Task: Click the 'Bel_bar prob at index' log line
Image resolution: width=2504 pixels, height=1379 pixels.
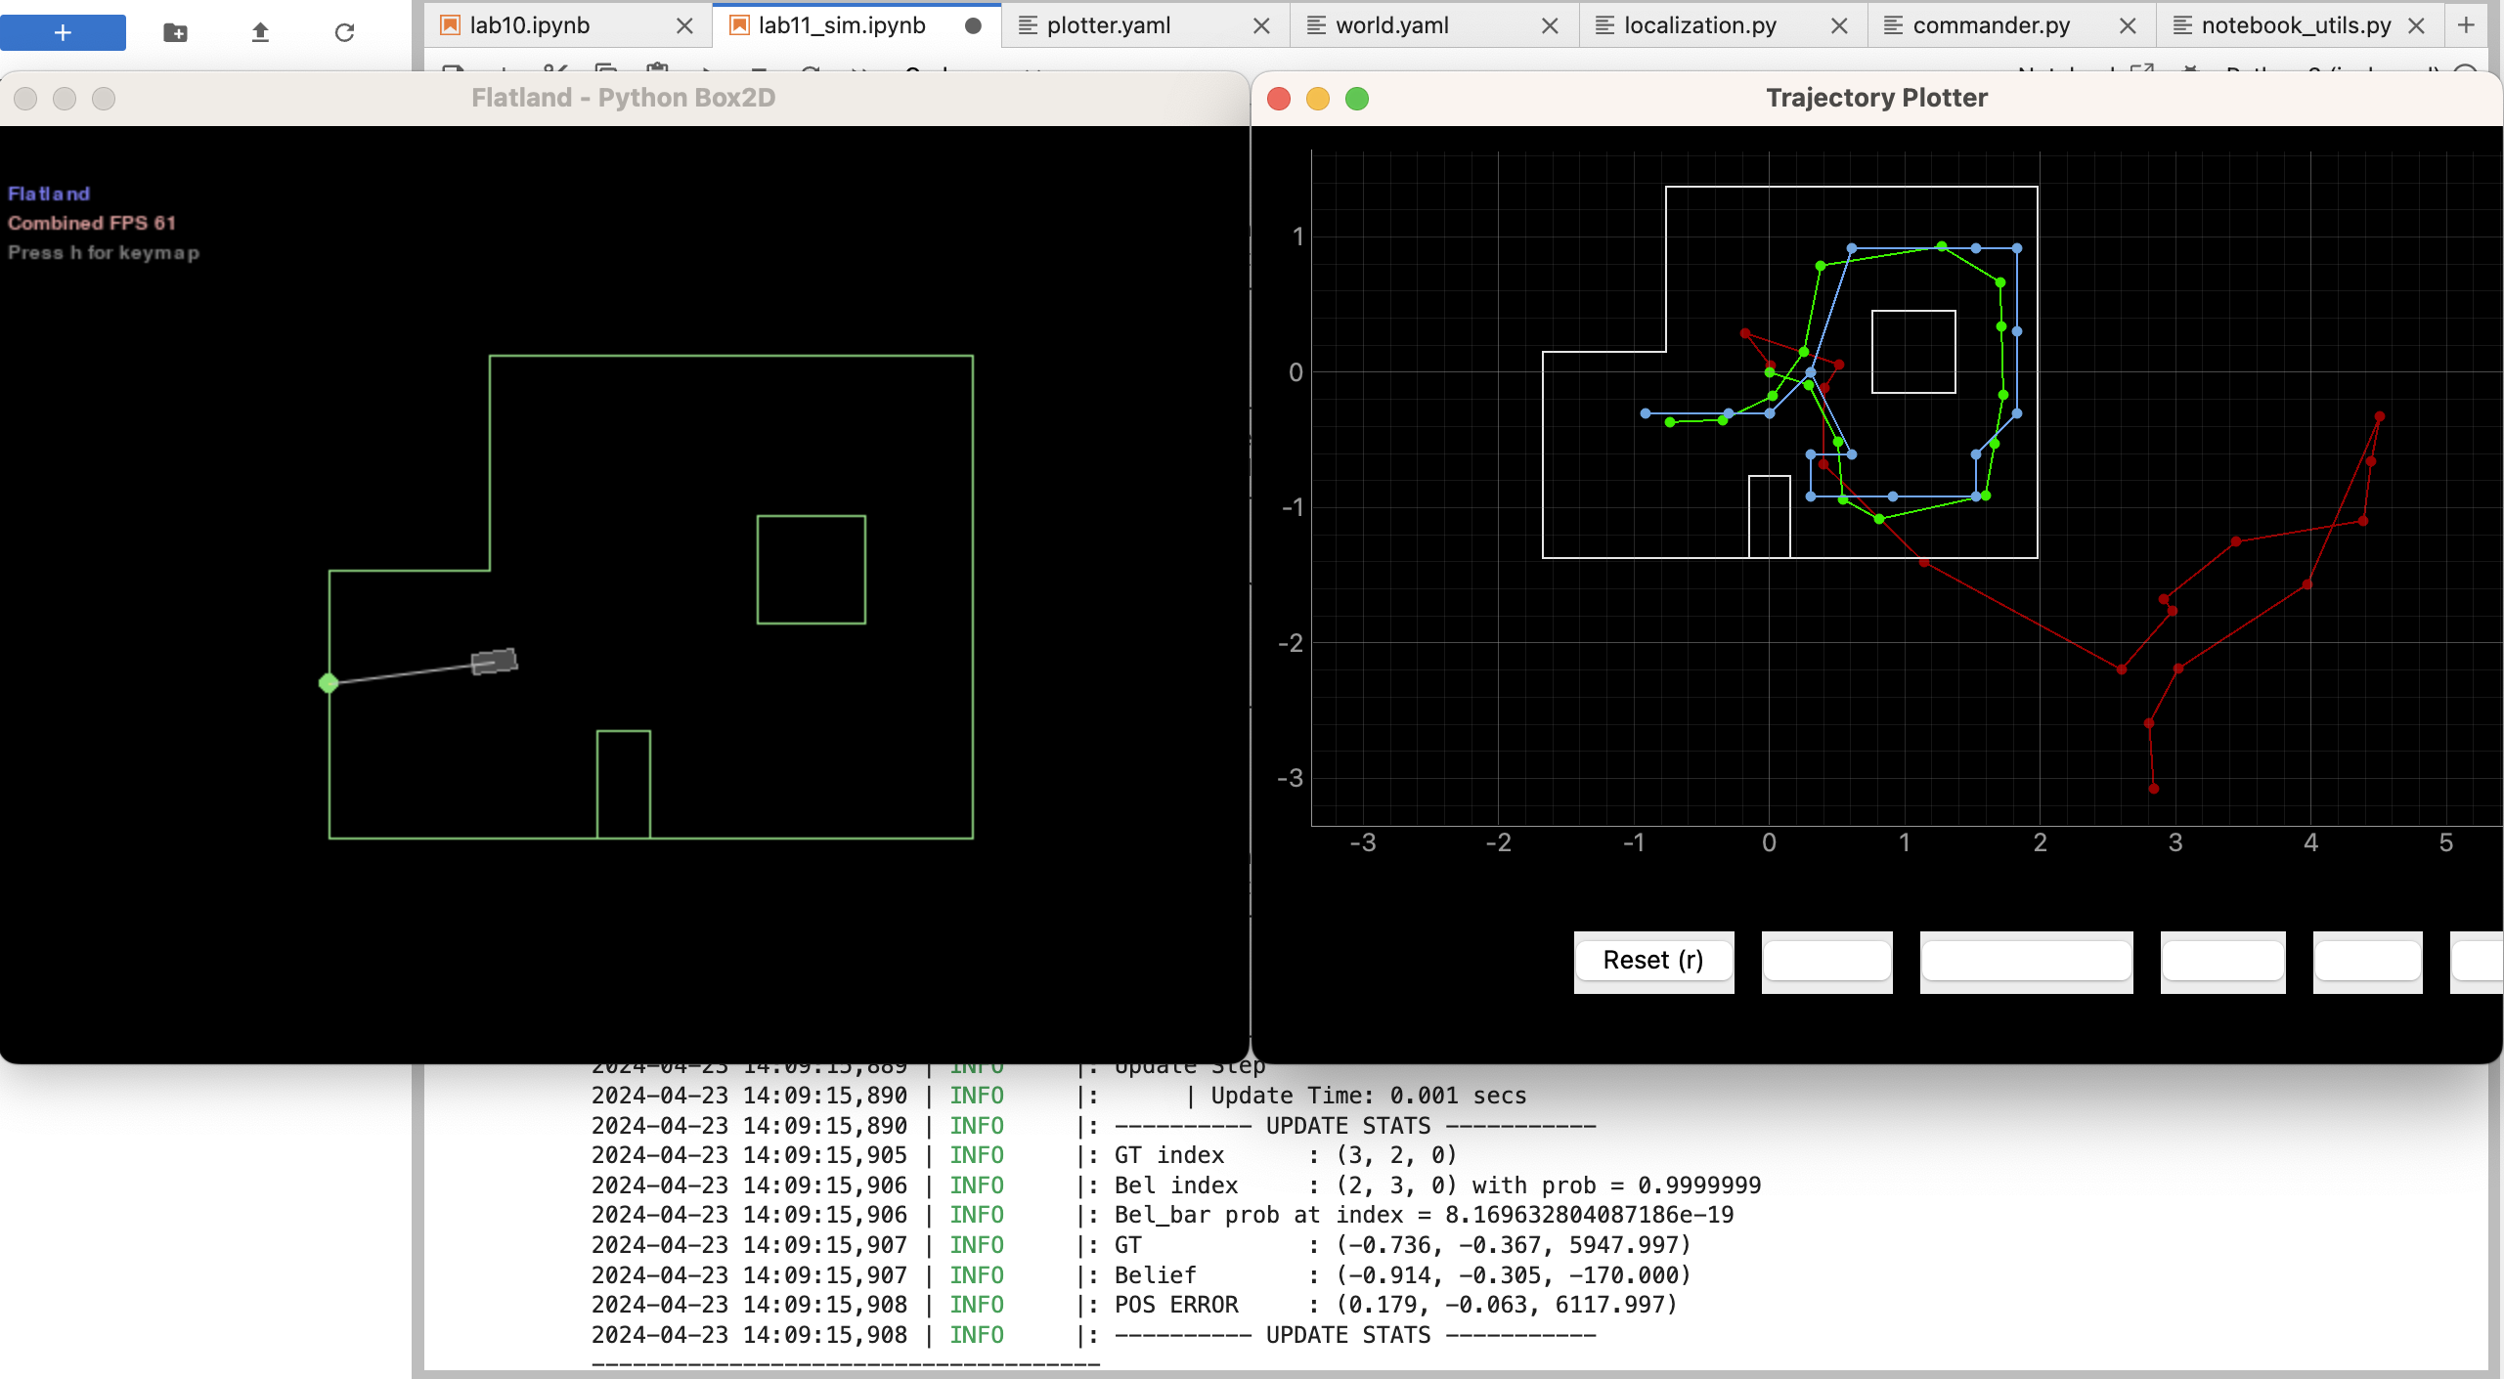Action: [x=1424, y=1215]
